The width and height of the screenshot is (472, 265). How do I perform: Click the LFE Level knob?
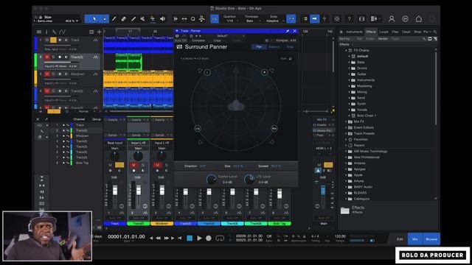click(x=249, y=179)
